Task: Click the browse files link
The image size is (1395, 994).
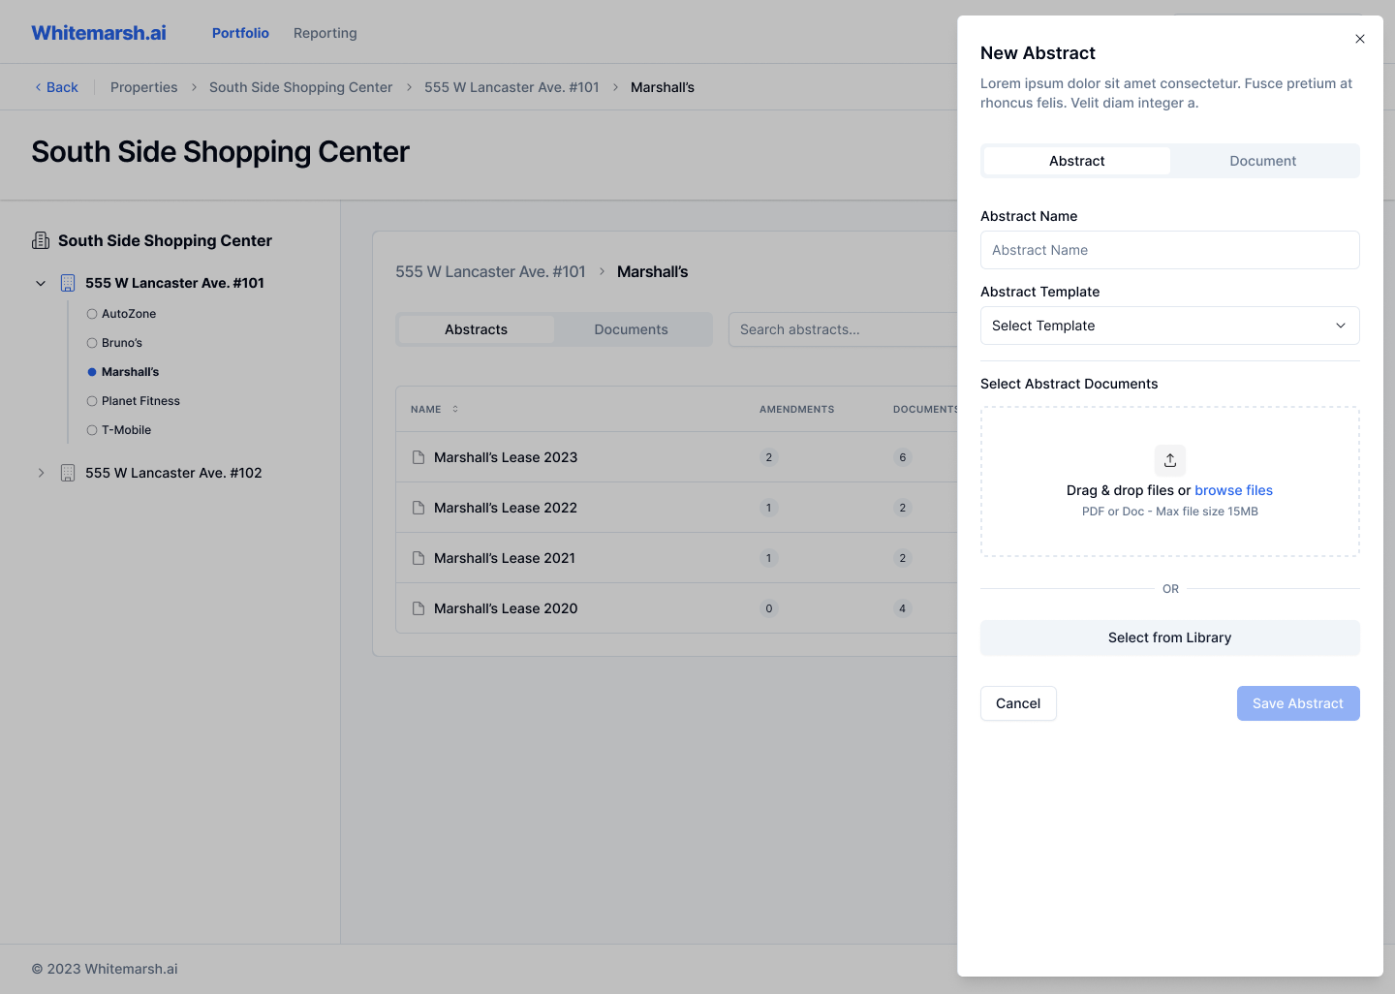Action: point(1234,490)
